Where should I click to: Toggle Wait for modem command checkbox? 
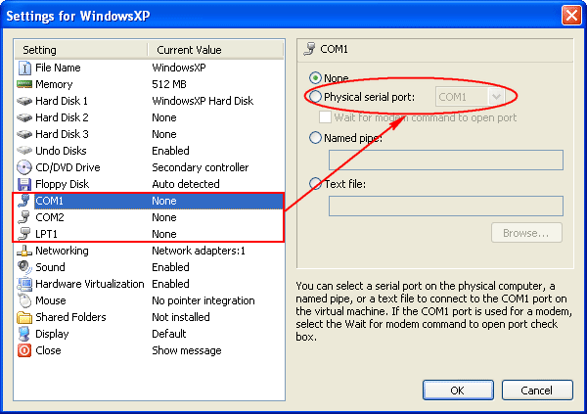[325, 117]
